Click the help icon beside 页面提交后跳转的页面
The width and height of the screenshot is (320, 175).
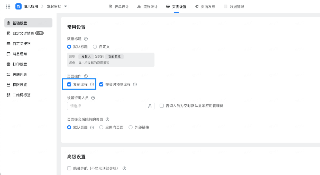coord(107,119)
